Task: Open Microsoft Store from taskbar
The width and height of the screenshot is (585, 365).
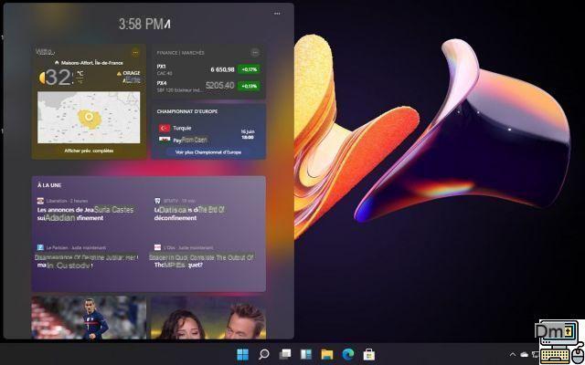Action: (x=369, y=354)
